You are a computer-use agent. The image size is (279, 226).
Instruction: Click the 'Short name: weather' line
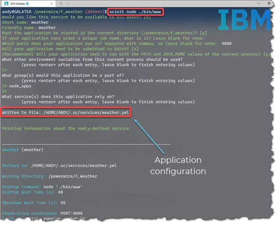[25, 22]
